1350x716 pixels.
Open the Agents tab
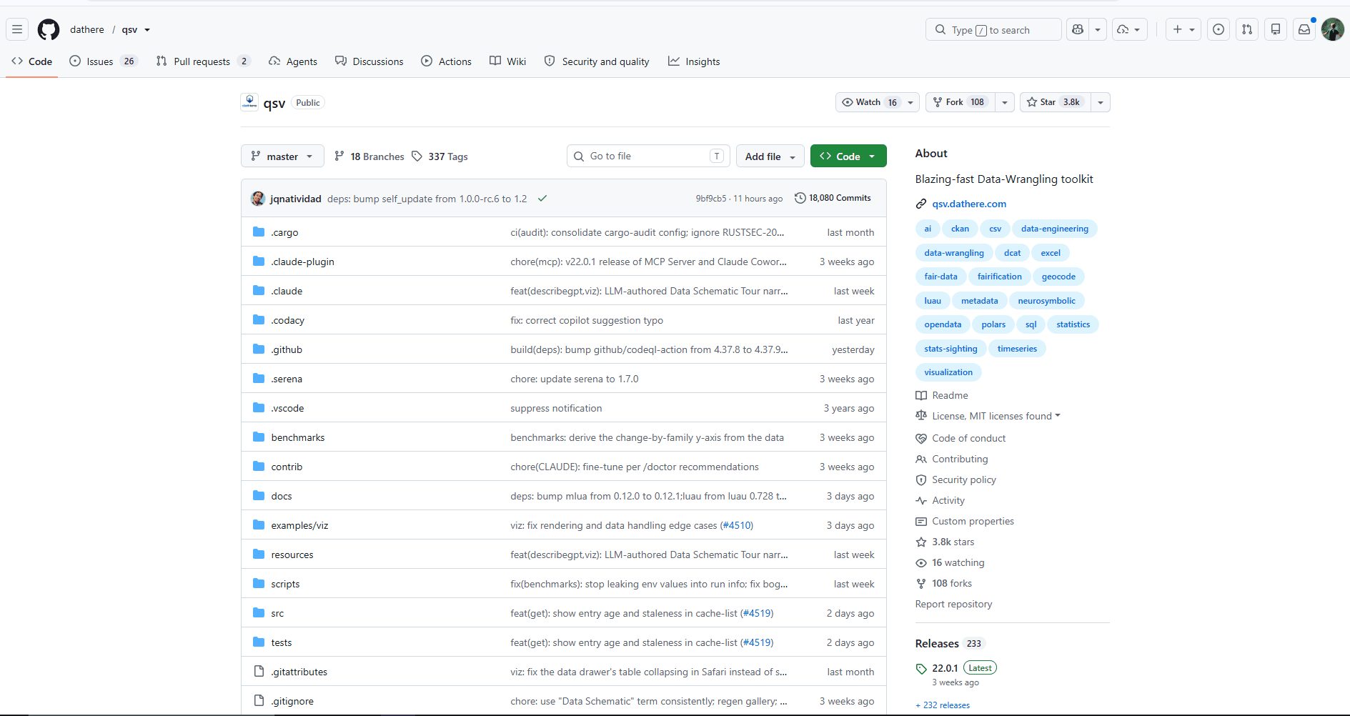(x=293, y=61)
